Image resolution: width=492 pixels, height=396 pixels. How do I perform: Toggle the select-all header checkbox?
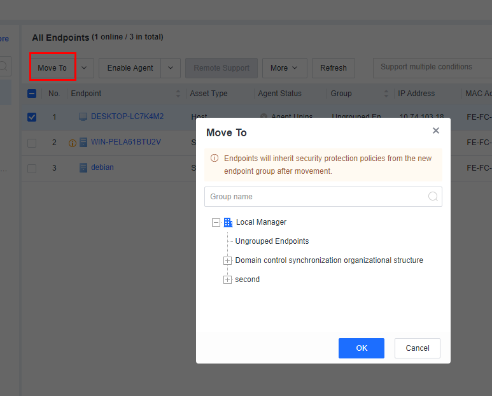32,94
